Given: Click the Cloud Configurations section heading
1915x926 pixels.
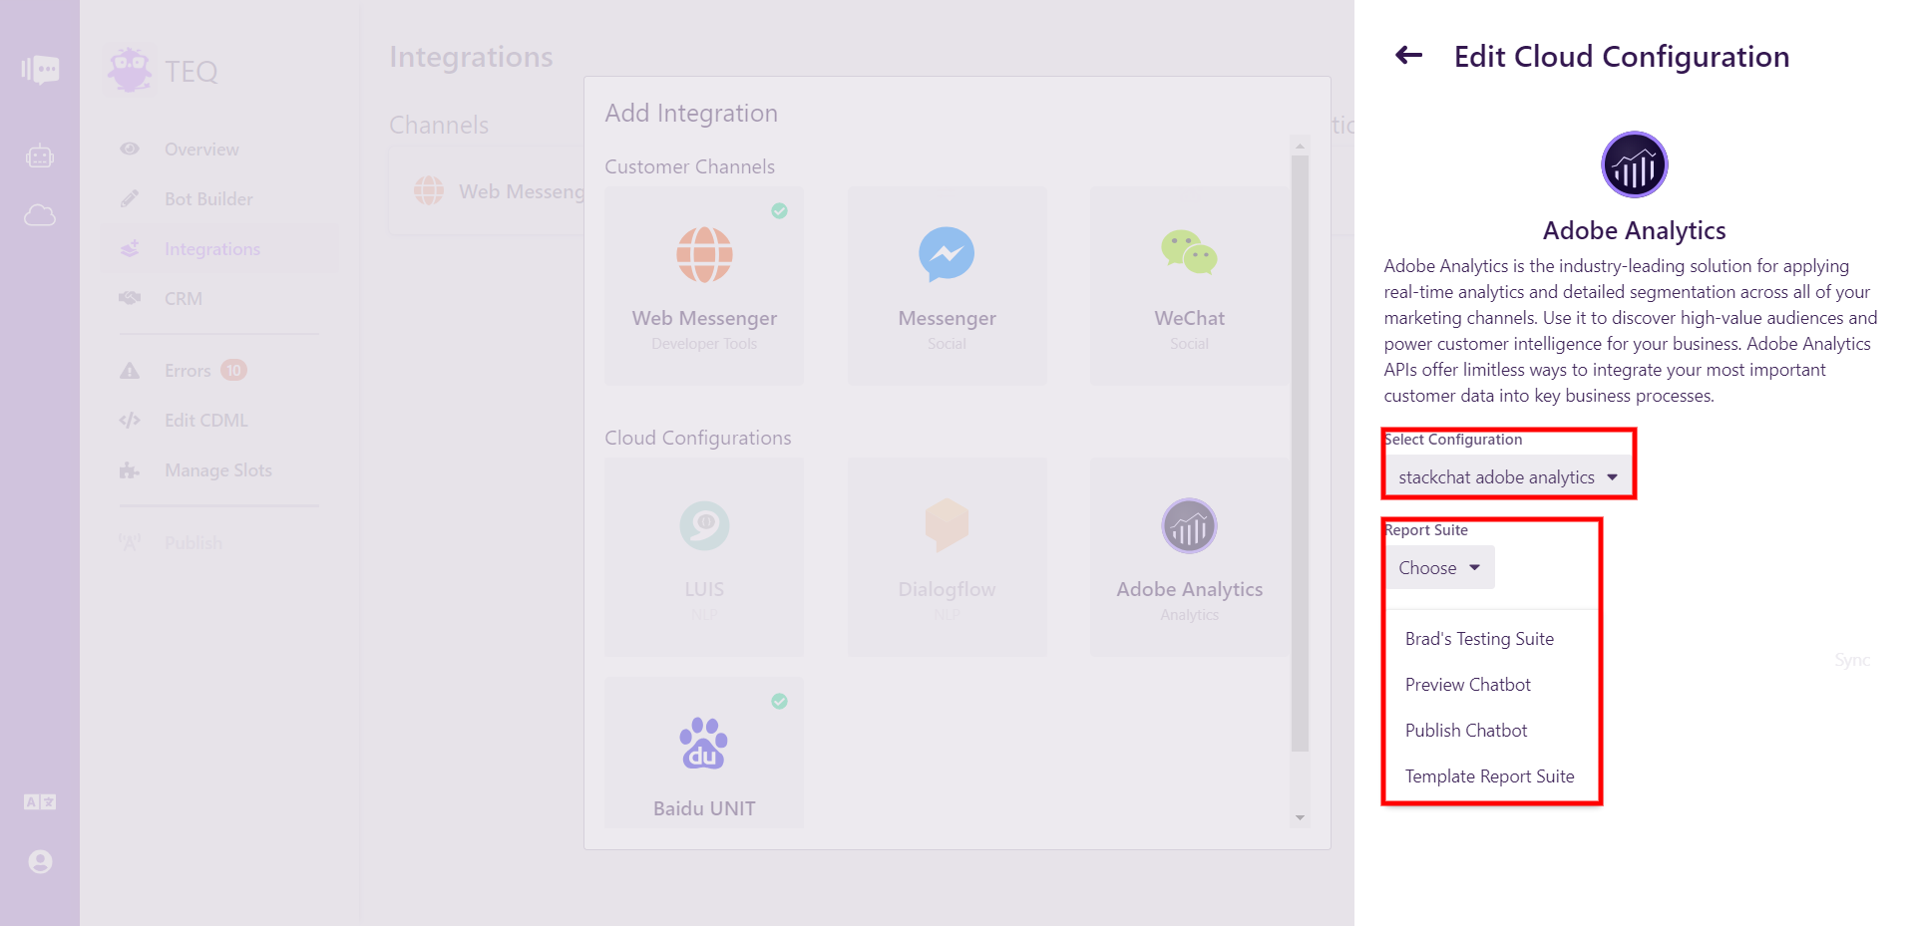Looking at the screenshot, I should [x=697, y=438].
